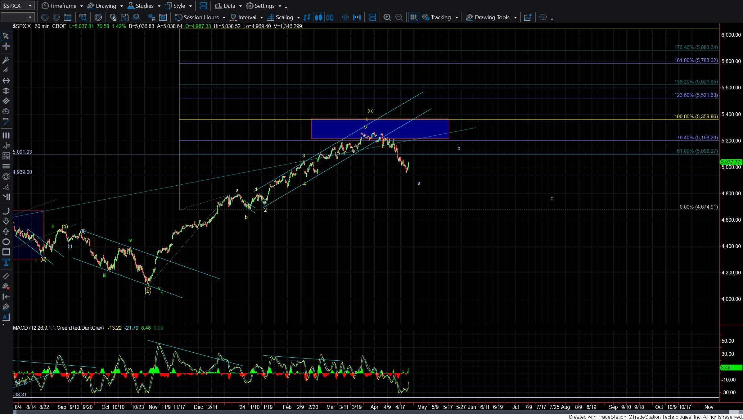
Task: Open the Style menu
Action: [x=178, y=6]
